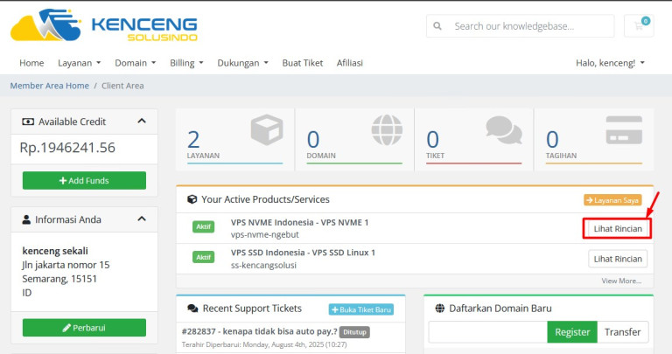Click the Tiket chat bubbles icon

click(x=504, y=131)
